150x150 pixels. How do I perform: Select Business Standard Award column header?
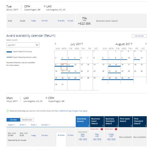coord(111,122)
